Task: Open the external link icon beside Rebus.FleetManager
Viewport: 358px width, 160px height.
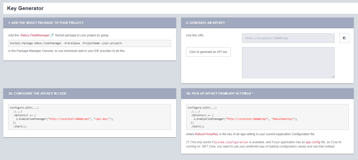Action: click(52, 35)
